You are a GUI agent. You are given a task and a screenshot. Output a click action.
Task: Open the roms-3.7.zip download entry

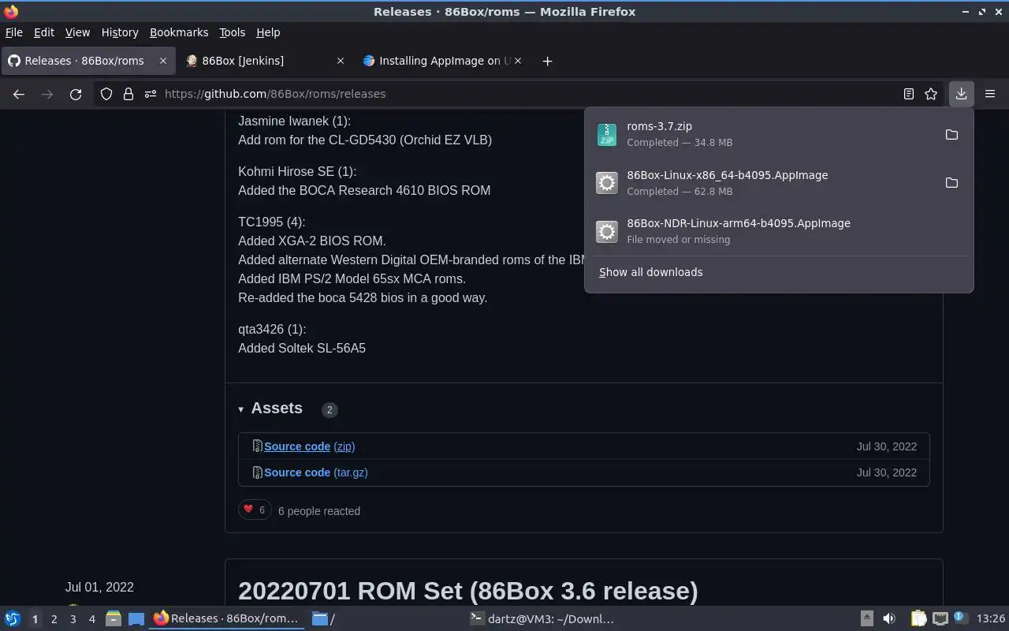[763, 135]
